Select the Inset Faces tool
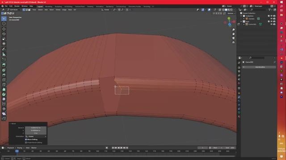 pos(4,70)
